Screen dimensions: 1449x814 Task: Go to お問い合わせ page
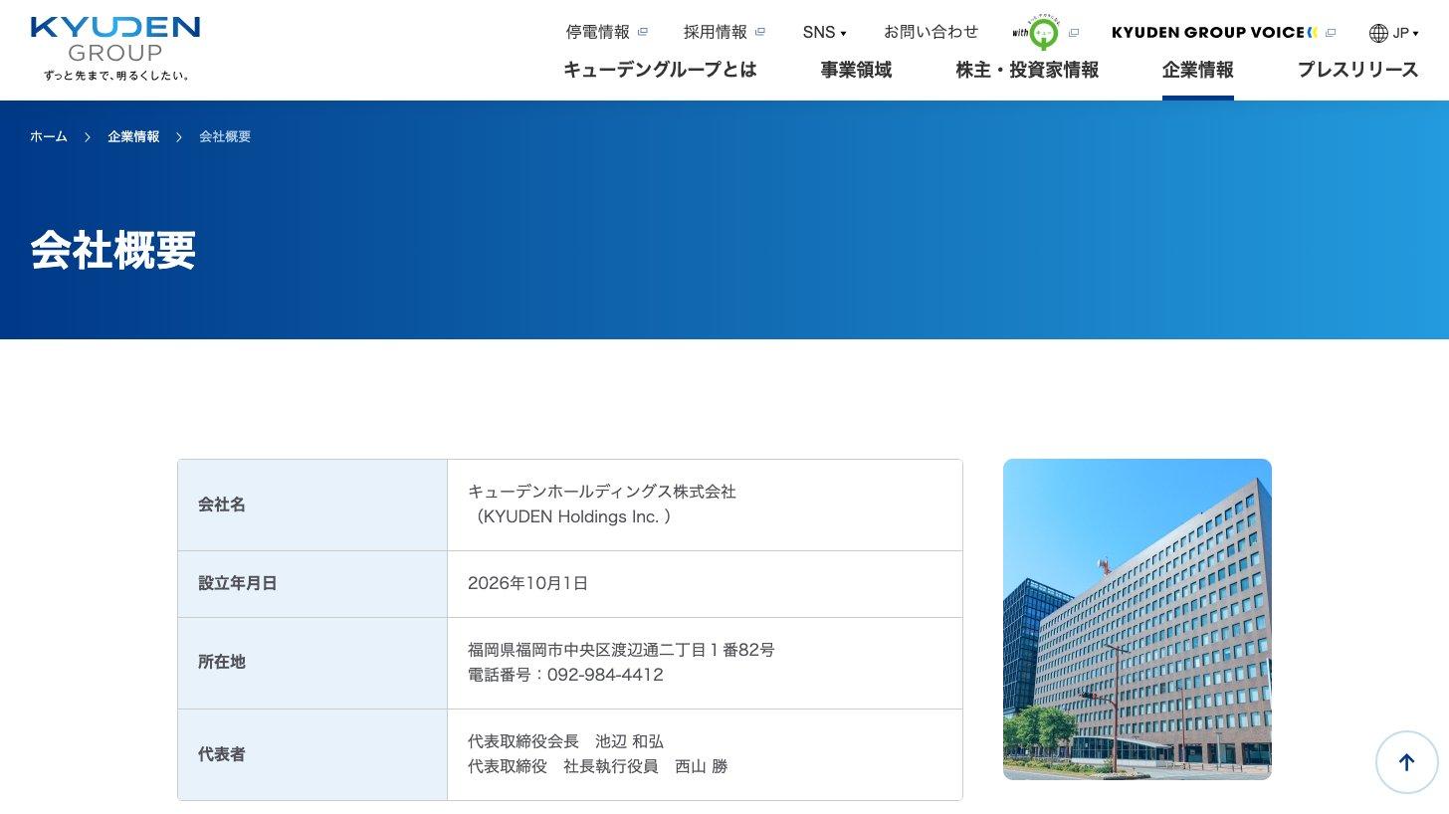click(931, 32)
